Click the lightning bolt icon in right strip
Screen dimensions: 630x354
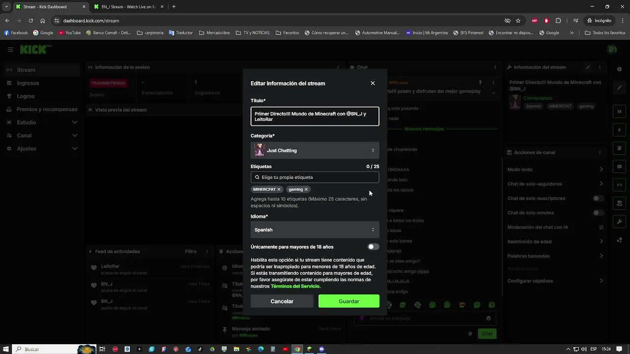pos(620,130)
